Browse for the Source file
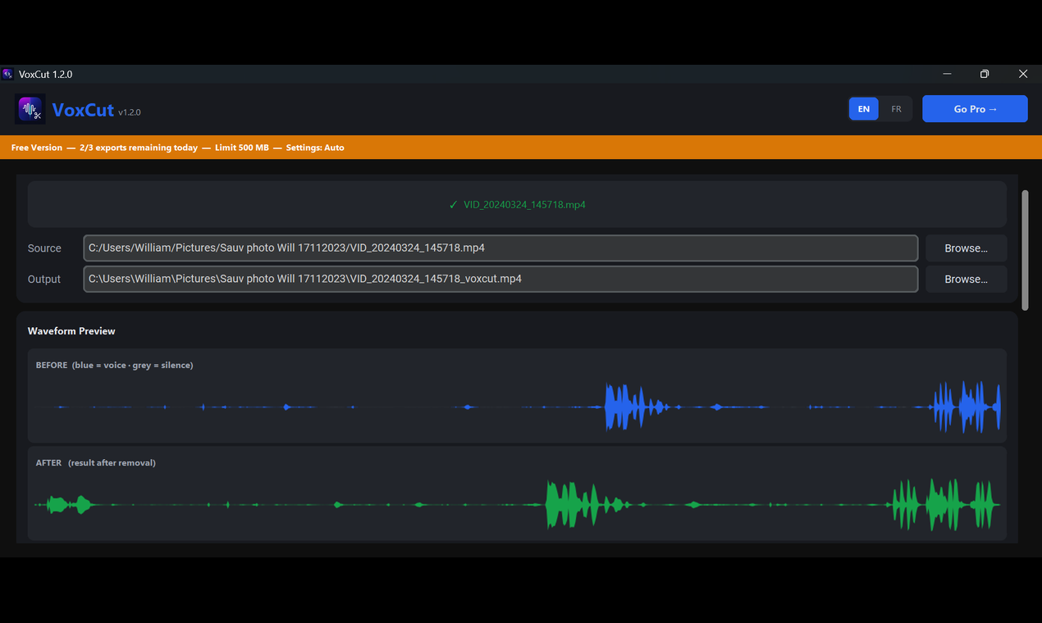Viewport: 1042px width, 623px height. pos(966,248)
